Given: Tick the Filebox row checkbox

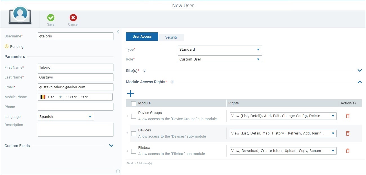Looking at the screenshot, I should [133, 151].
